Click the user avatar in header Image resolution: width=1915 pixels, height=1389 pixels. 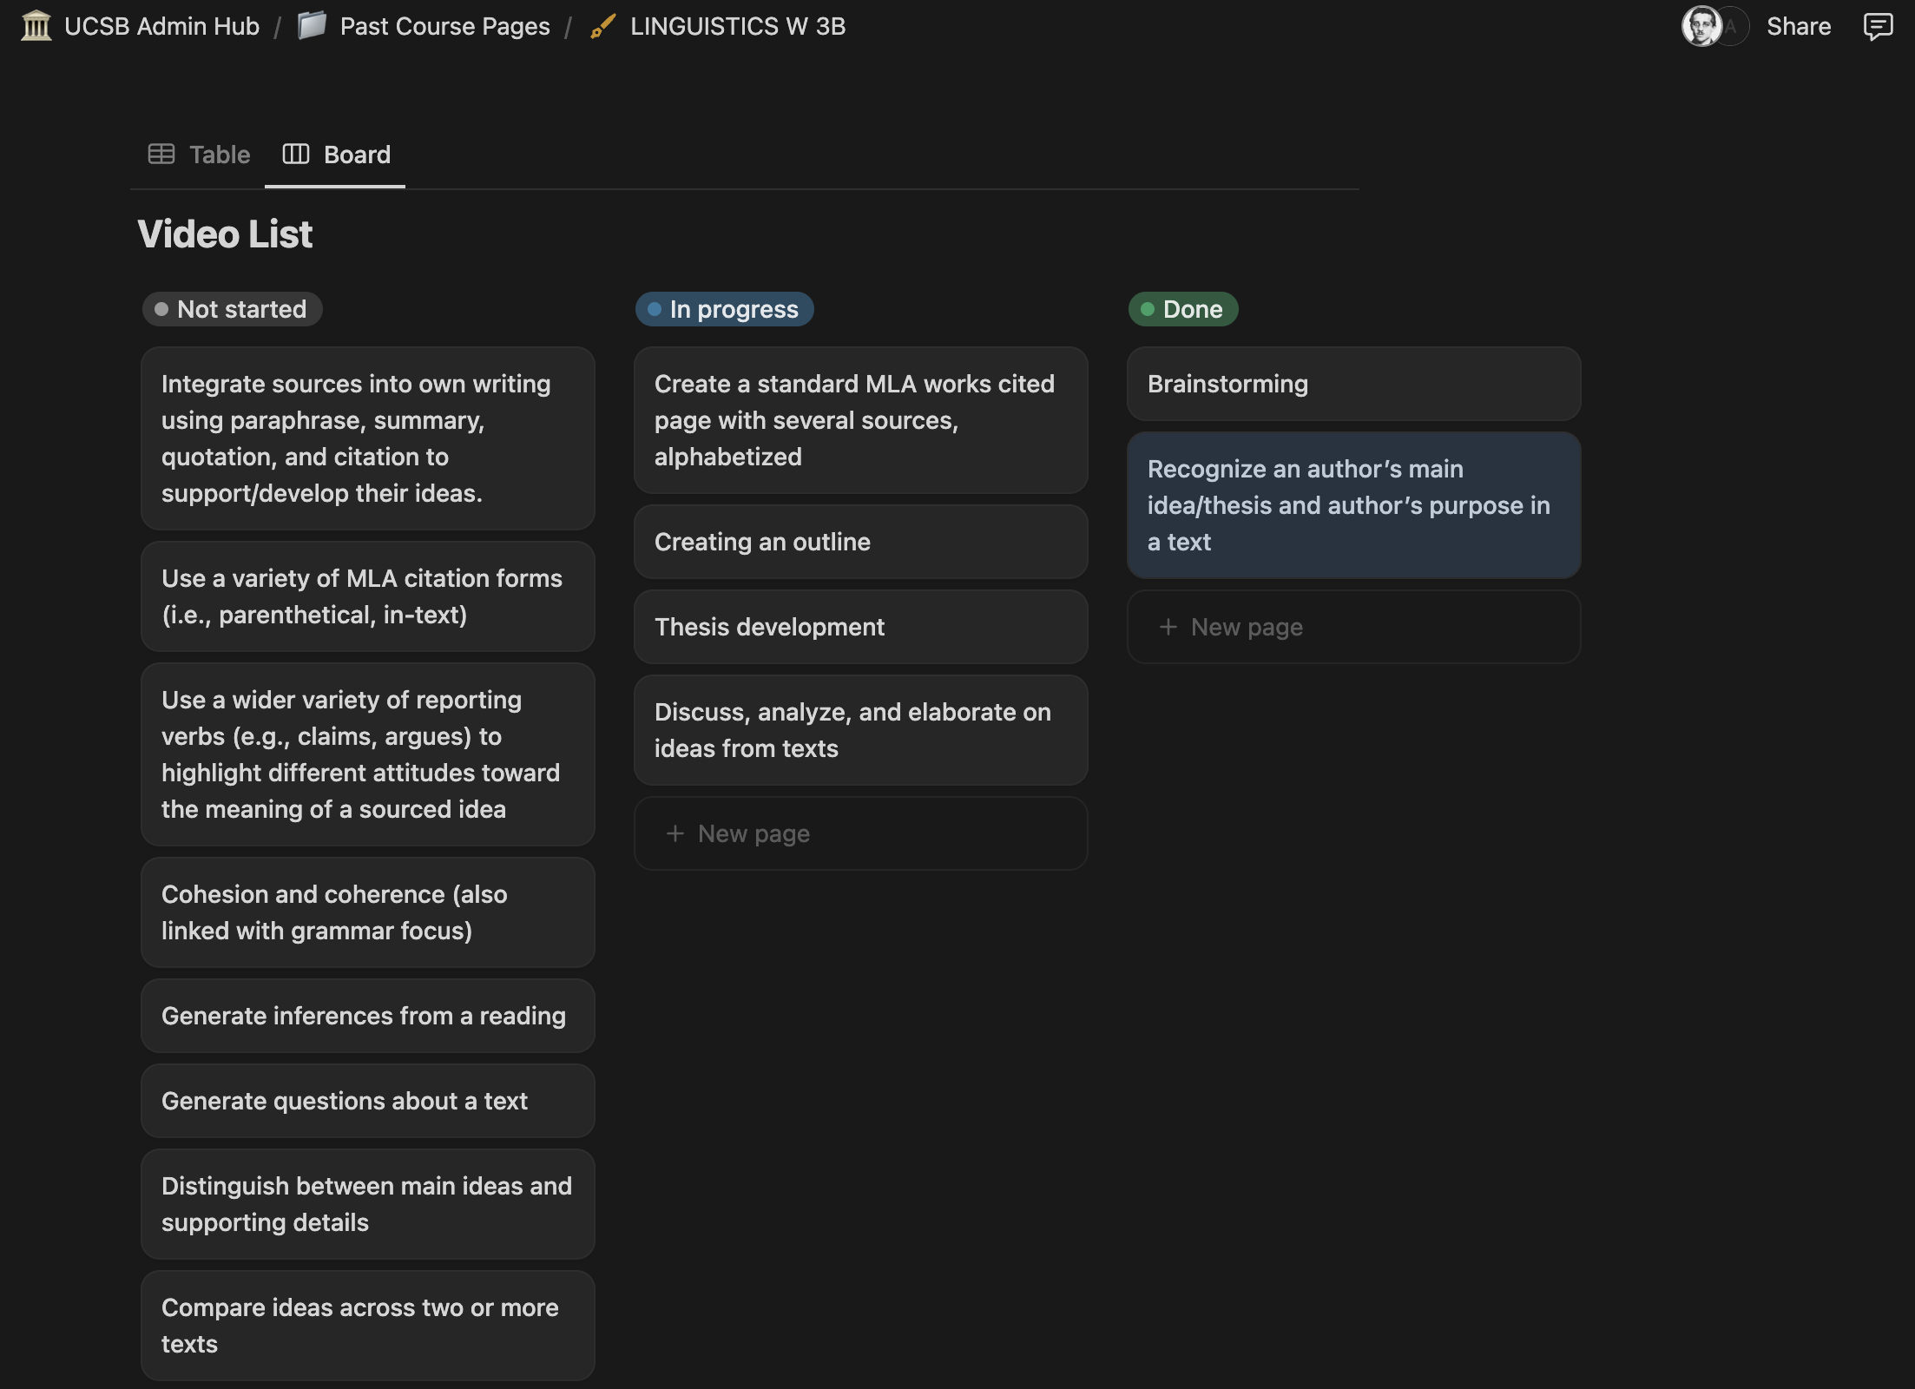[x=1701, y=26]
